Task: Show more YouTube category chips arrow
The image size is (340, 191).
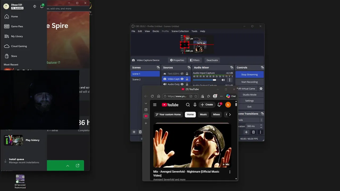Action: tap(230, 115)
